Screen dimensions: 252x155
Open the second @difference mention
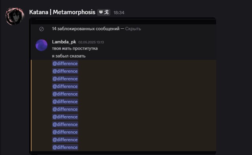[x=65, y=71]
